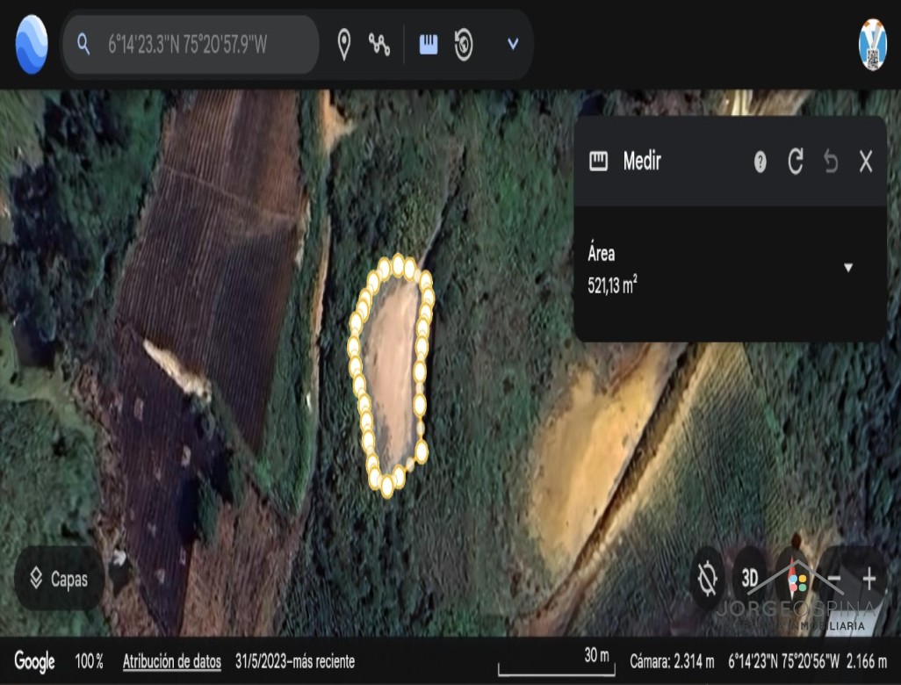Zoom out with the minus button
This screenshot has height=685, width=901.
click(834, 579)
